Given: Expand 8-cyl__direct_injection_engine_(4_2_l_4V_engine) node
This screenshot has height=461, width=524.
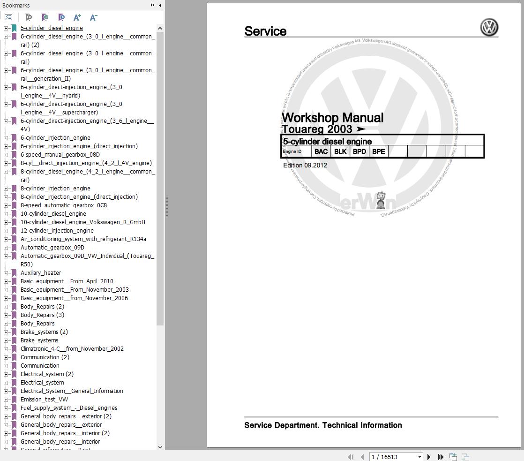Looking at the screenshot, I should [x=6, y=163].
